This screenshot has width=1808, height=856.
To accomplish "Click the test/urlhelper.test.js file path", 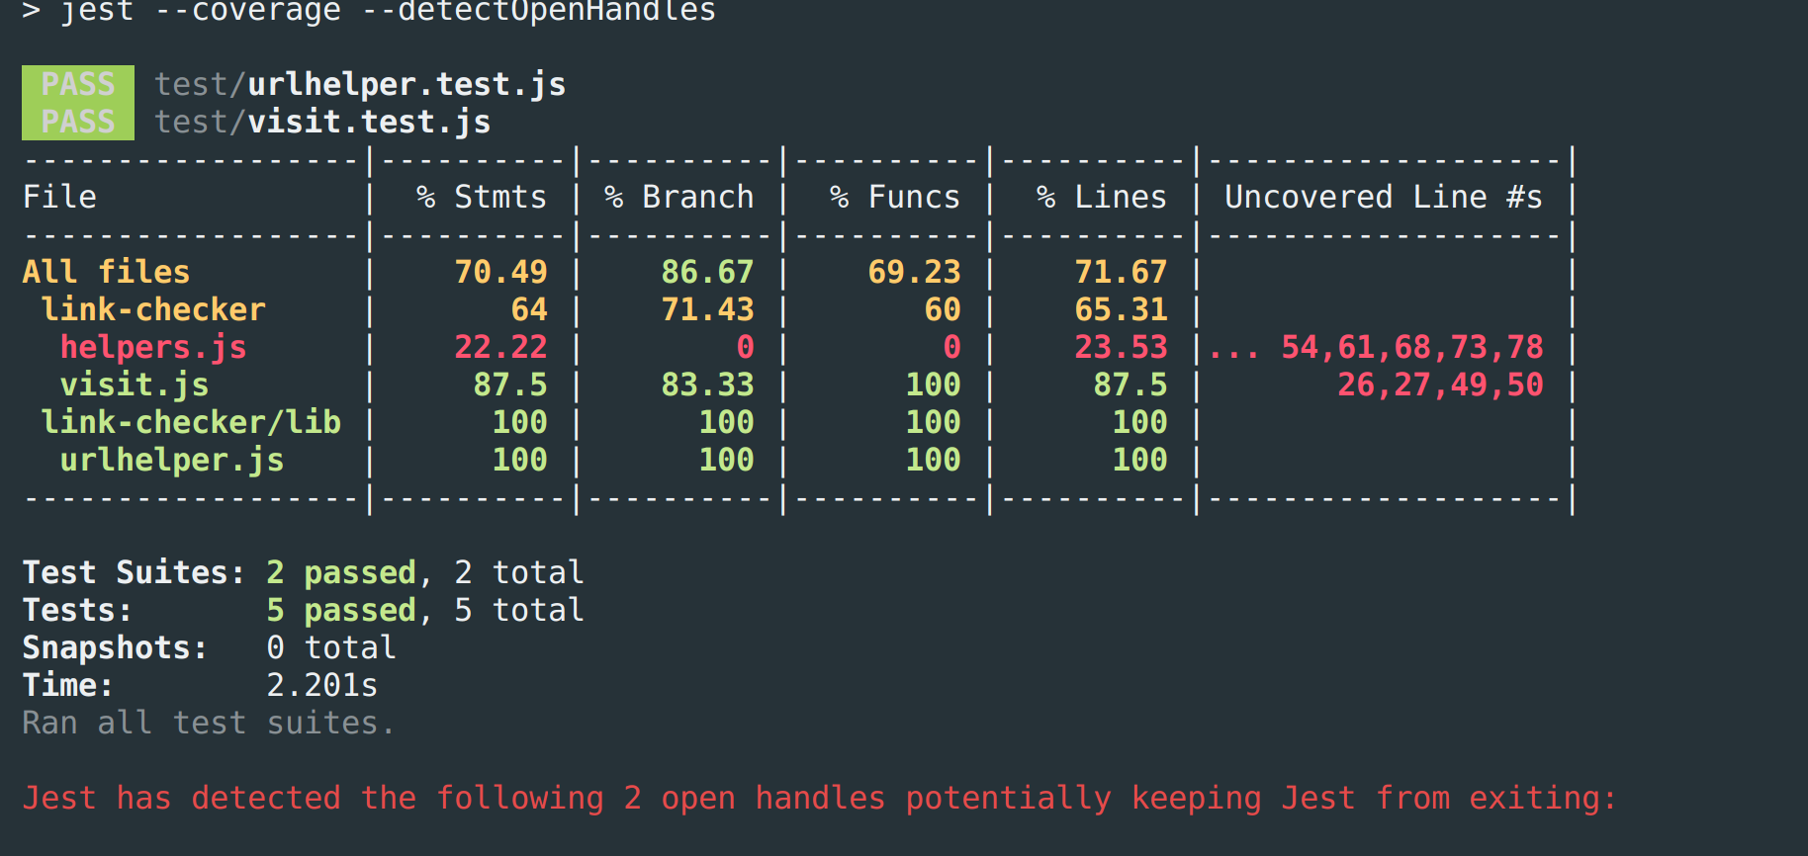I will pos(360,85).
